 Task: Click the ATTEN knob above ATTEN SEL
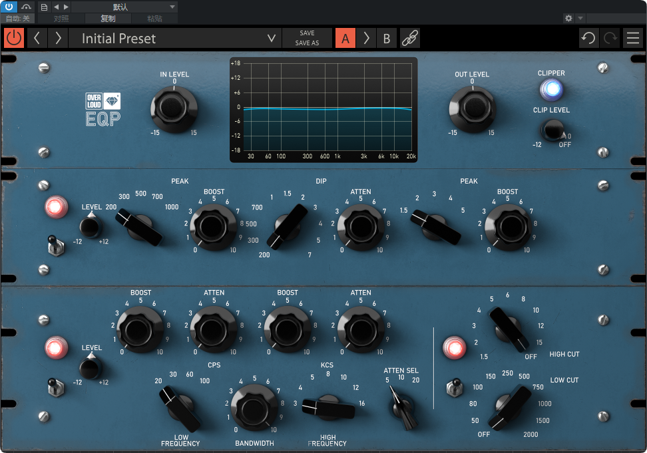point(360,329)
